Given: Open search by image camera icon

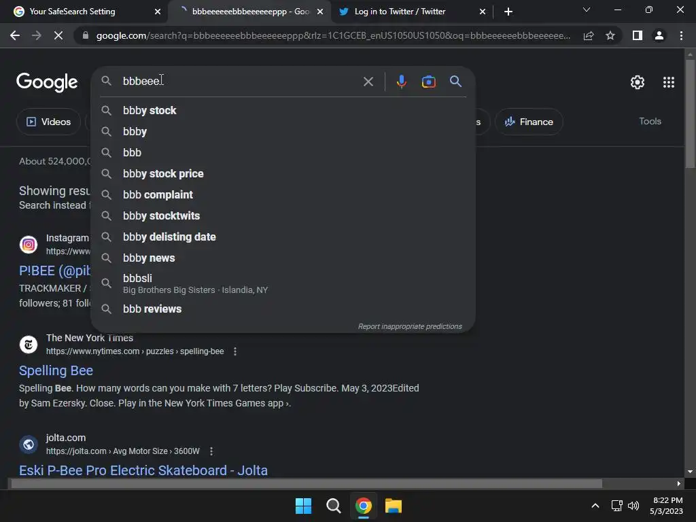Looking at the screenshot, I should point(428,82).
